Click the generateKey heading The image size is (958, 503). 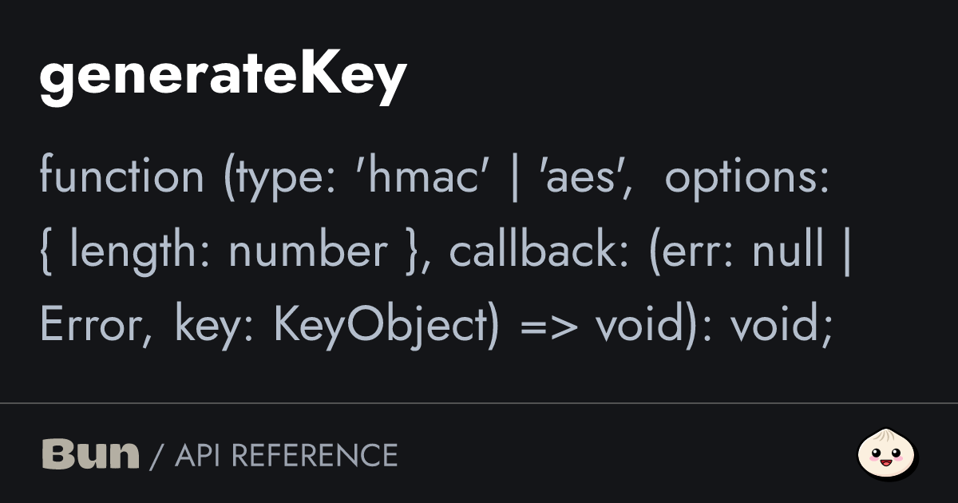(x=223, y=78)
